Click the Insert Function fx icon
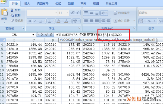163x104 pixels. pos(51,35)
